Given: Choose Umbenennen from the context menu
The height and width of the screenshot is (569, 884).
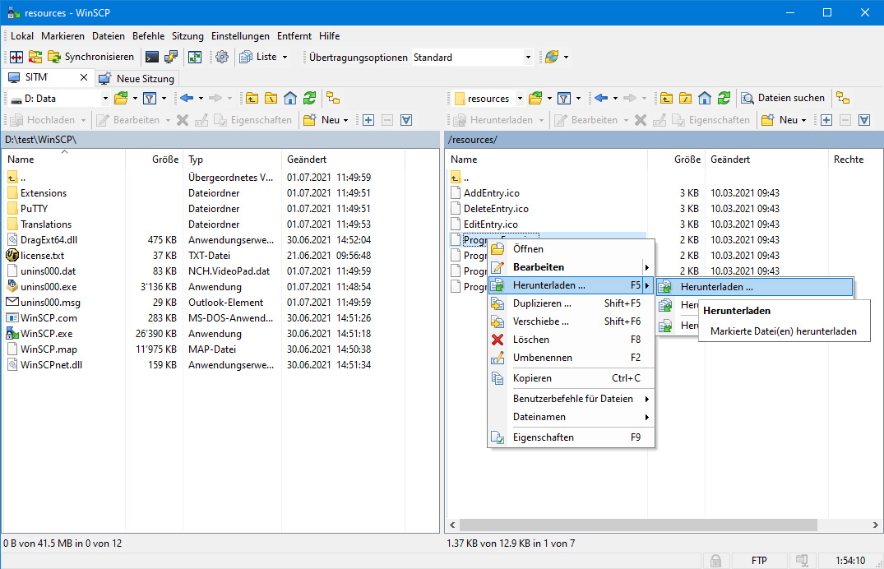Looking at the screenshot, I should pyautogui.click(x=571, y=358).
